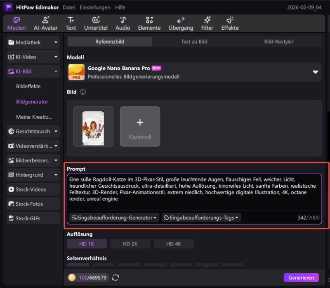Open the Audio tool

coord(123,24)
